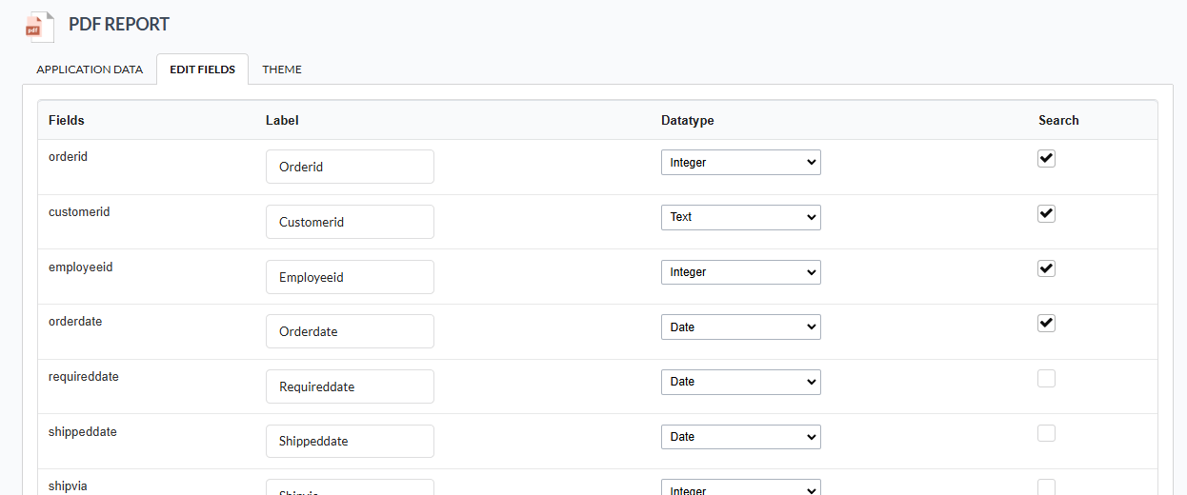This screenshot has width=1187, height=495.
Task: Enable Search for the shipvia field
Action: pyautogui.click(x=1046, y=486)
